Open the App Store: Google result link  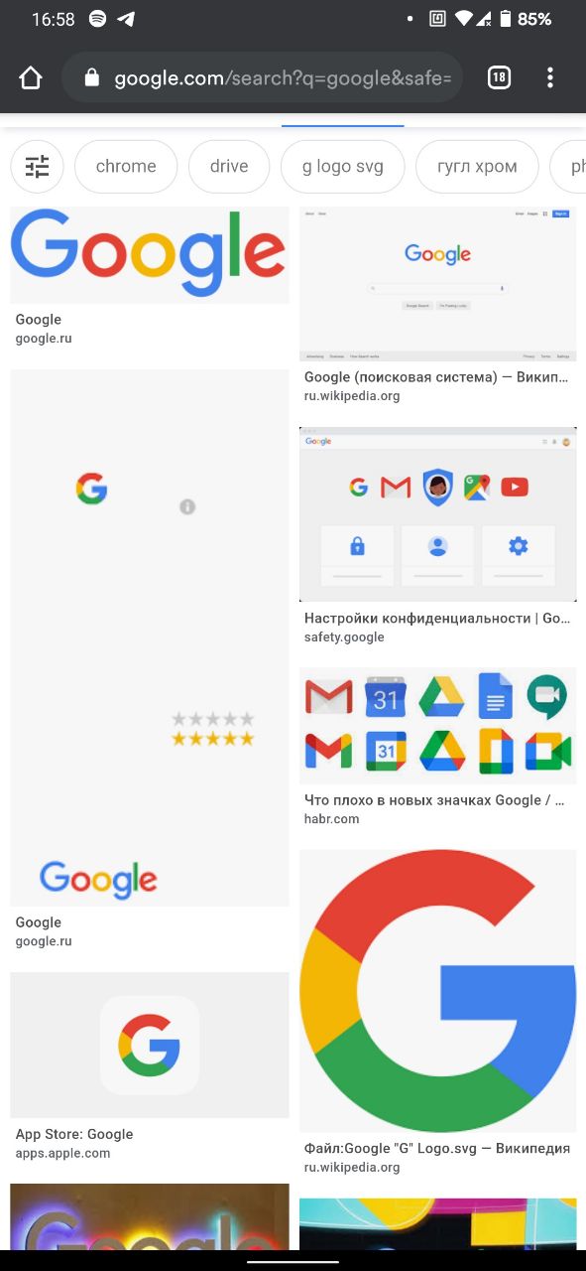click(x=74, y=1134)
